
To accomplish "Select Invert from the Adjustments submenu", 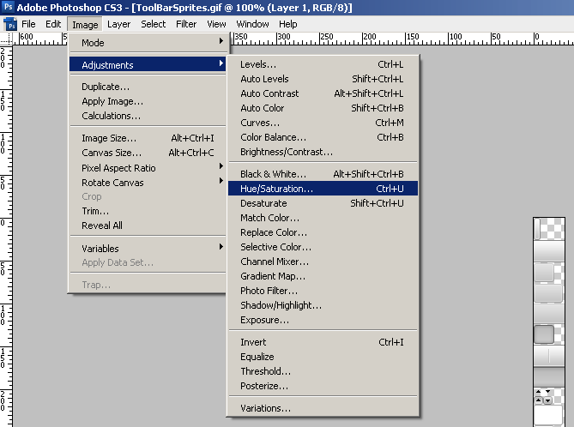I will point(253,342).
